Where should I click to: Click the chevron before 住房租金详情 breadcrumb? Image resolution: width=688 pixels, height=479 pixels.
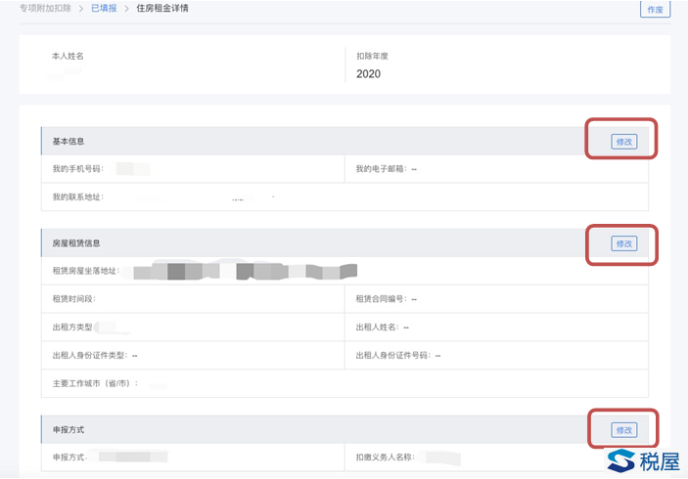coord(126,9)
